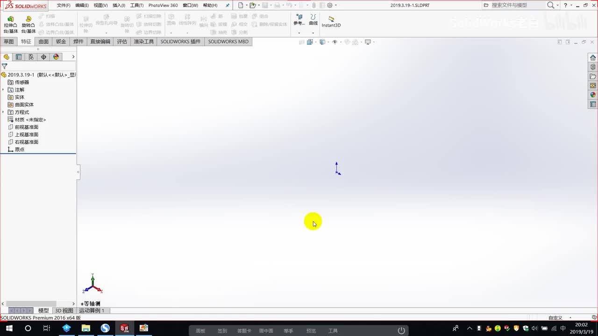The image size is (598, 336).
Task: Switch to the 曲面 tab
Action: [43, 42]
